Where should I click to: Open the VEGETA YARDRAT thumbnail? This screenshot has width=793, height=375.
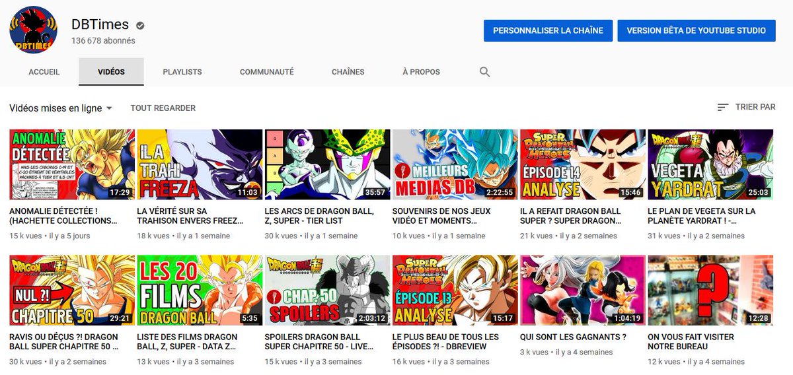710,164
